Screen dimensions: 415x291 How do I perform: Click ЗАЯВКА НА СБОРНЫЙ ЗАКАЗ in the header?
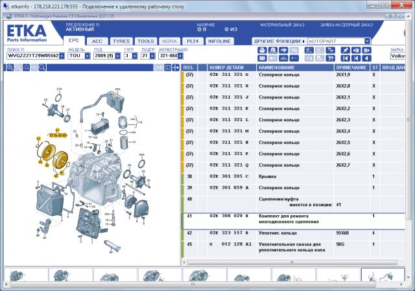click(x=346, y=25)
